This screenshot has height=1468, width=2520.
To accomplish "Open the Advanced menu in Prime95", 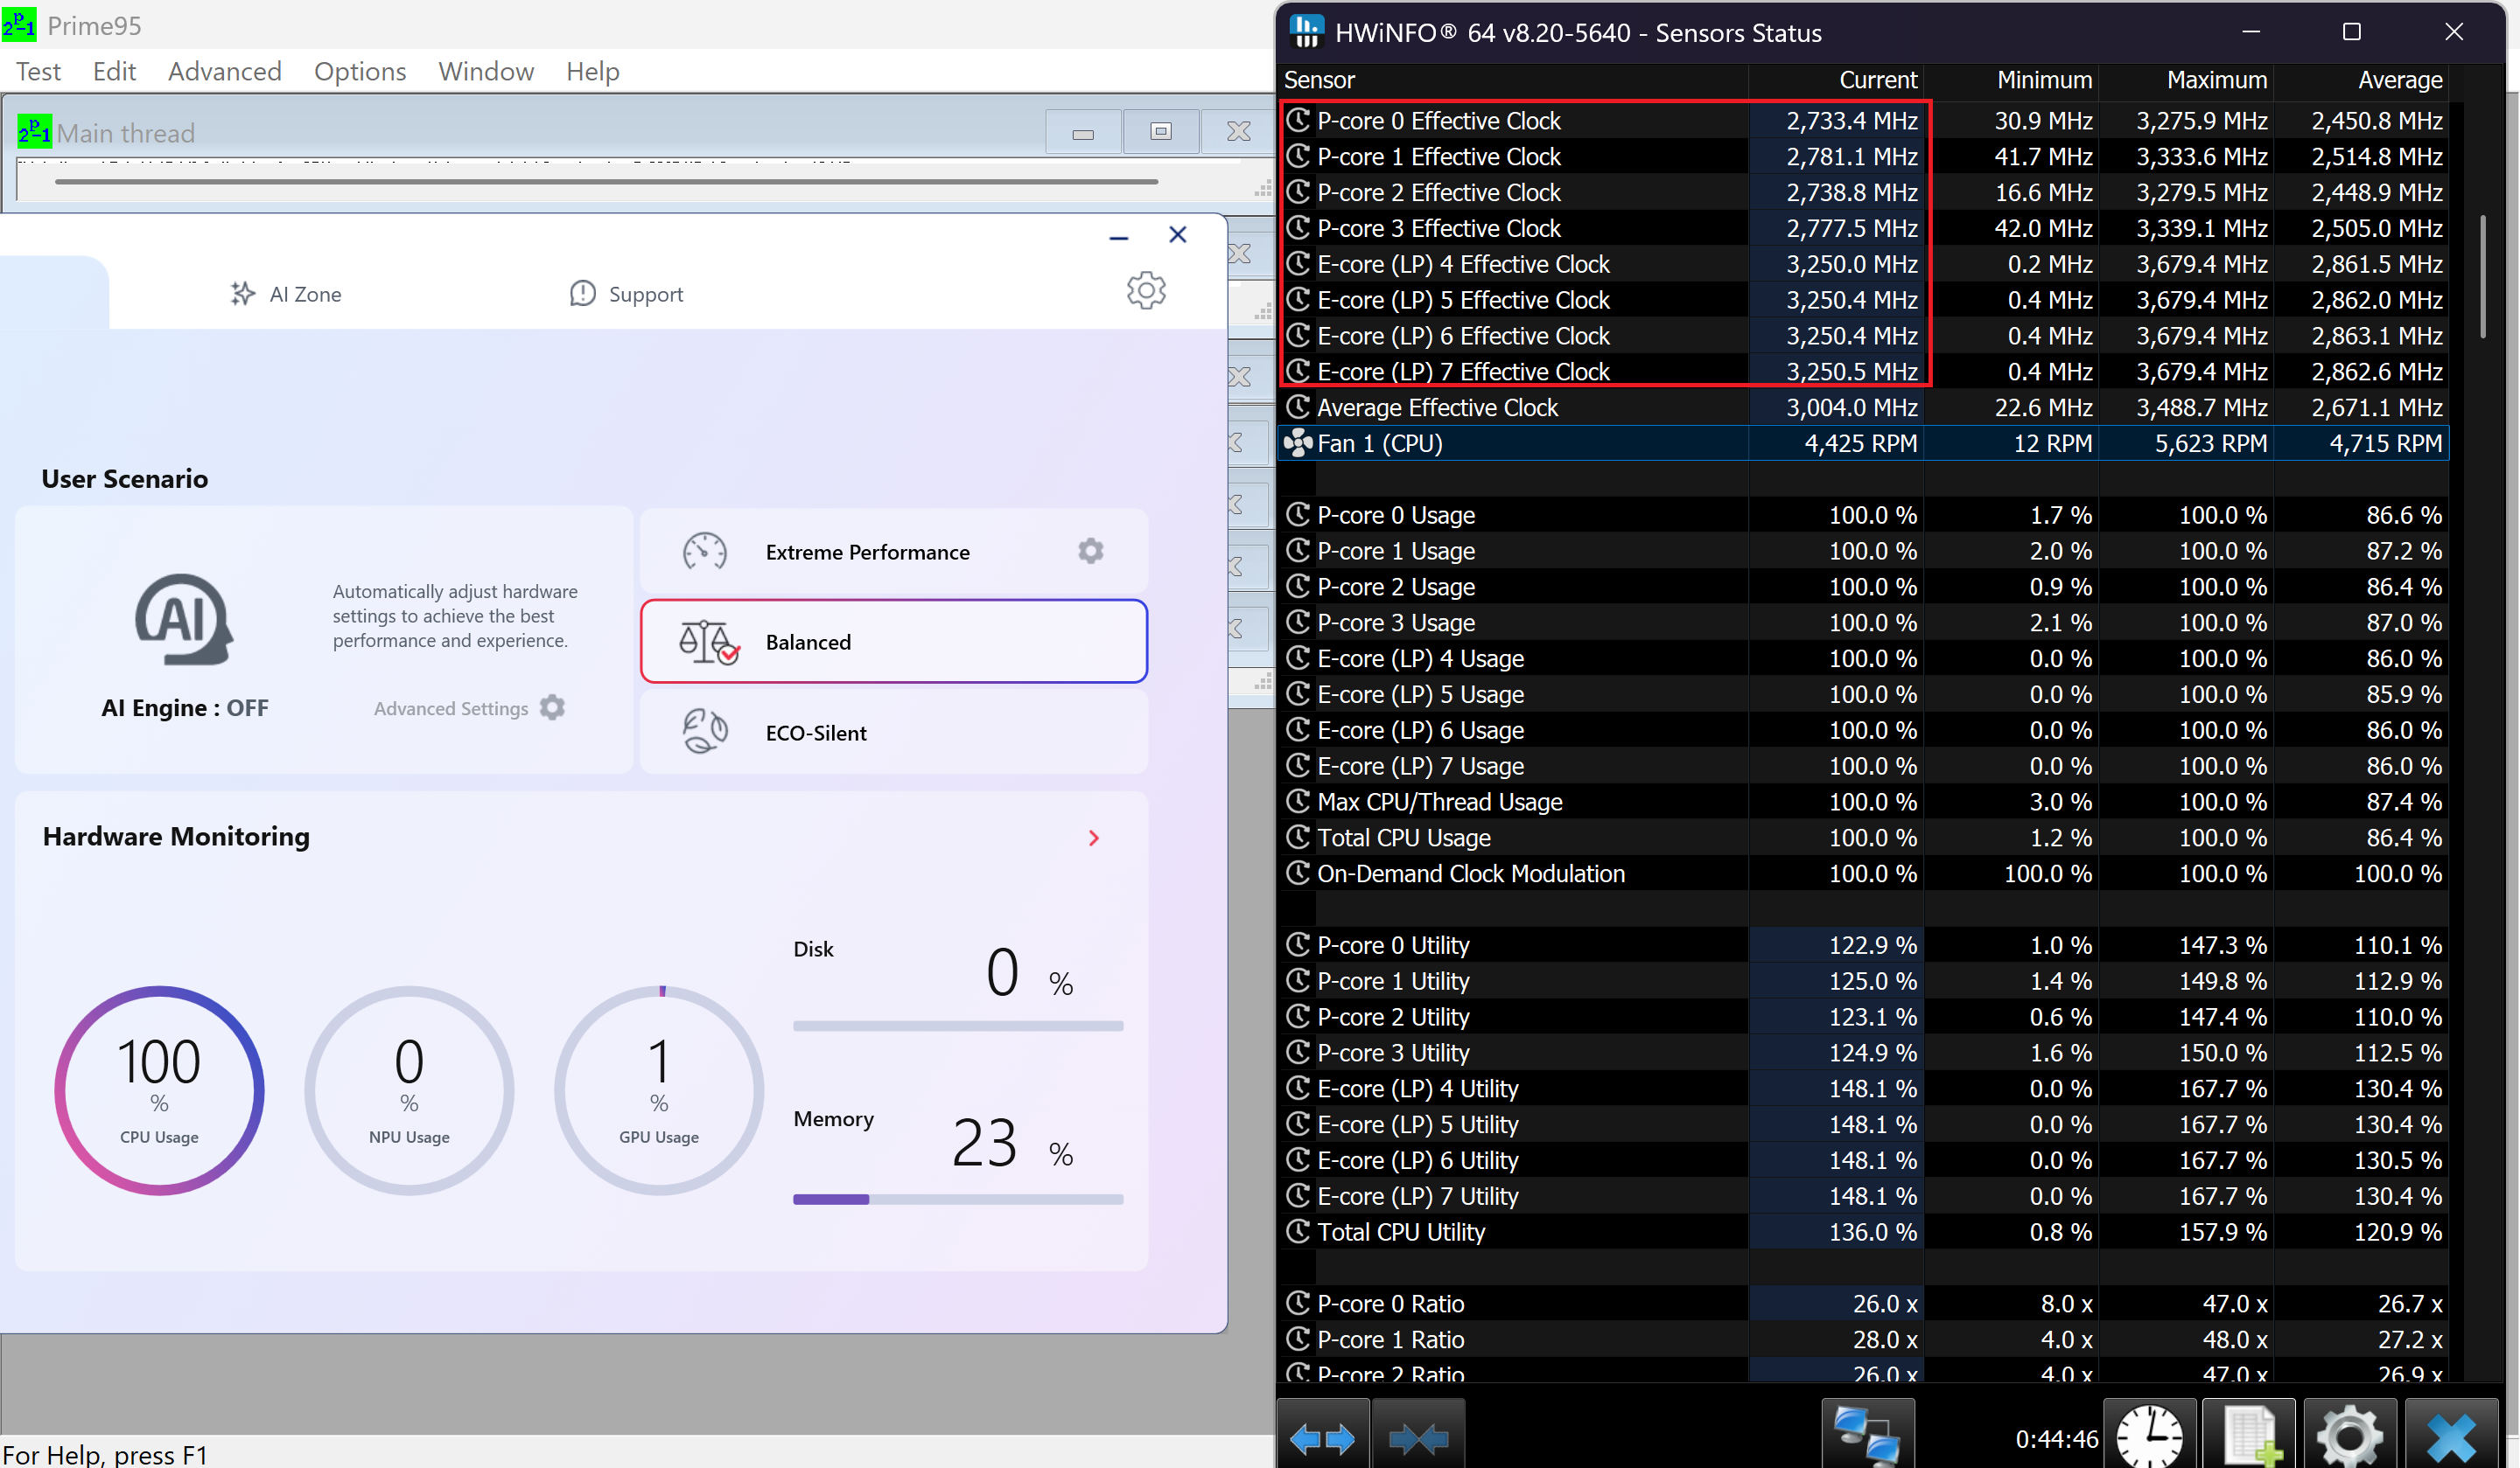I will (x=225, y=71).
